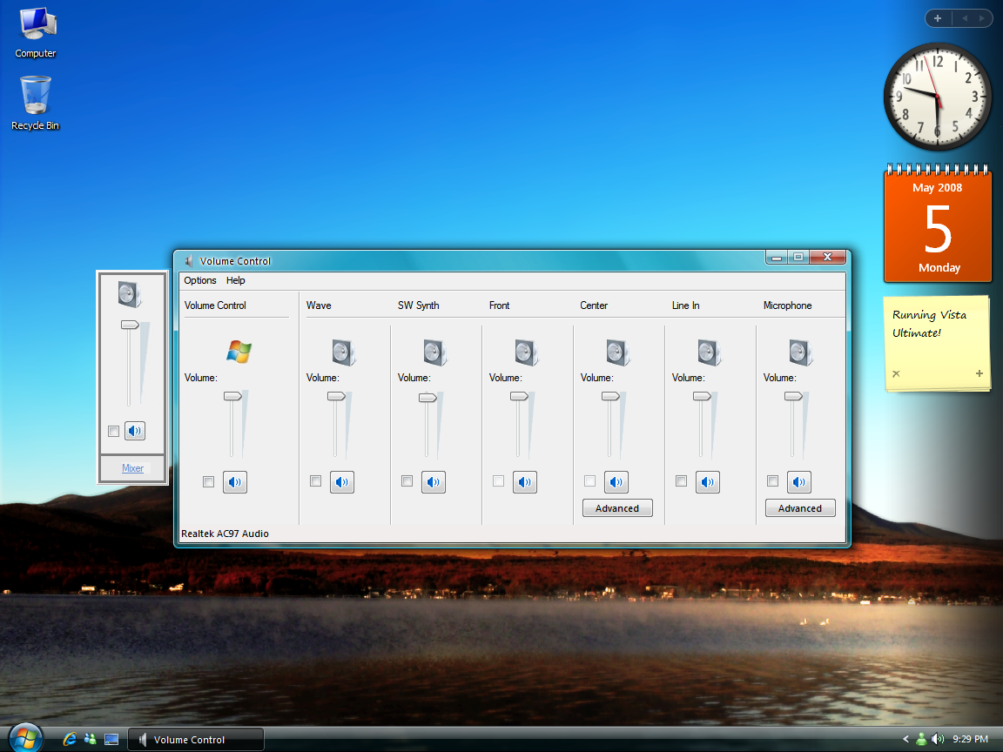Viewport: 1003px width, 752px height.
Task: Mute the master Volume Control channel
Action: [208, 481]
